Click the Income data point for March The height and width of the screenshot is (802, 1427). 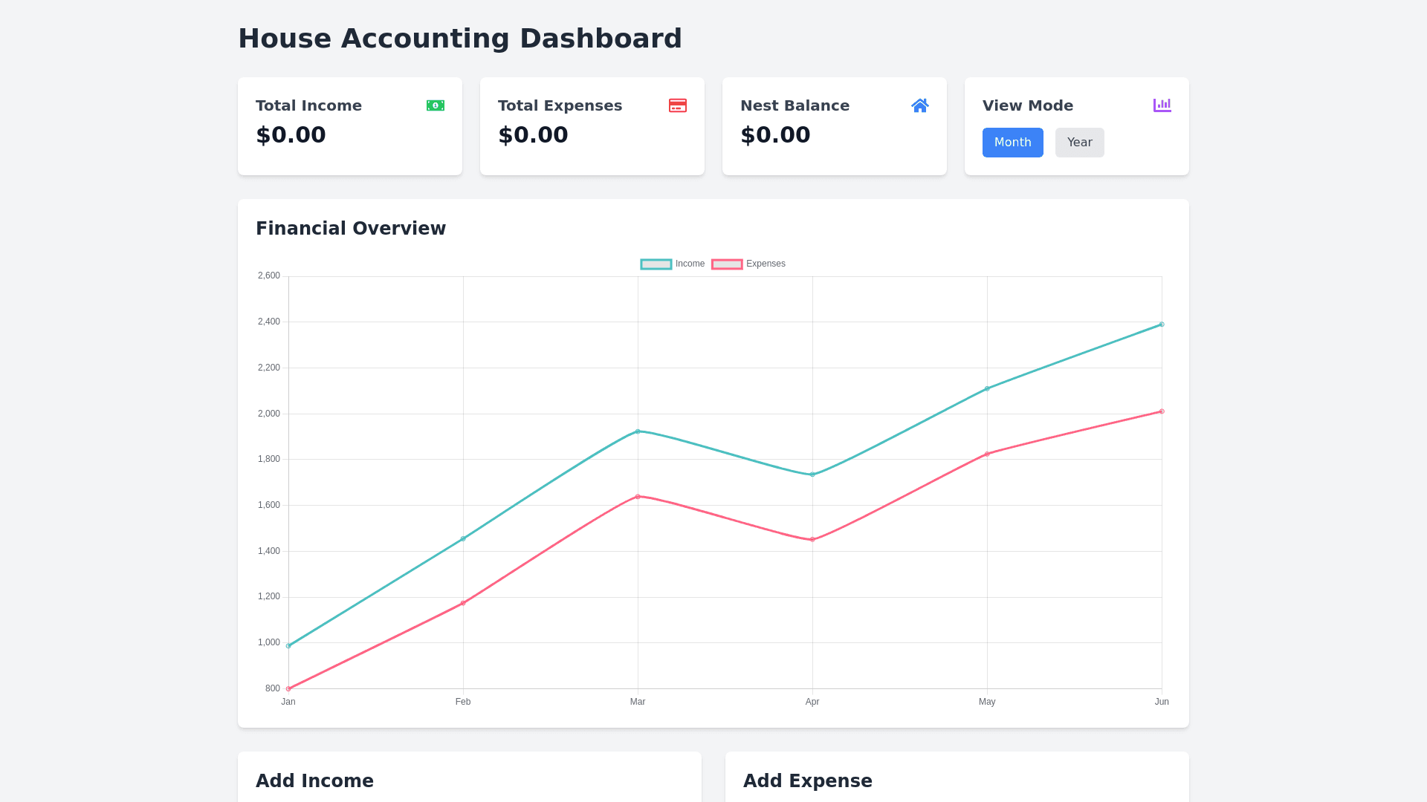coord(638,431)
